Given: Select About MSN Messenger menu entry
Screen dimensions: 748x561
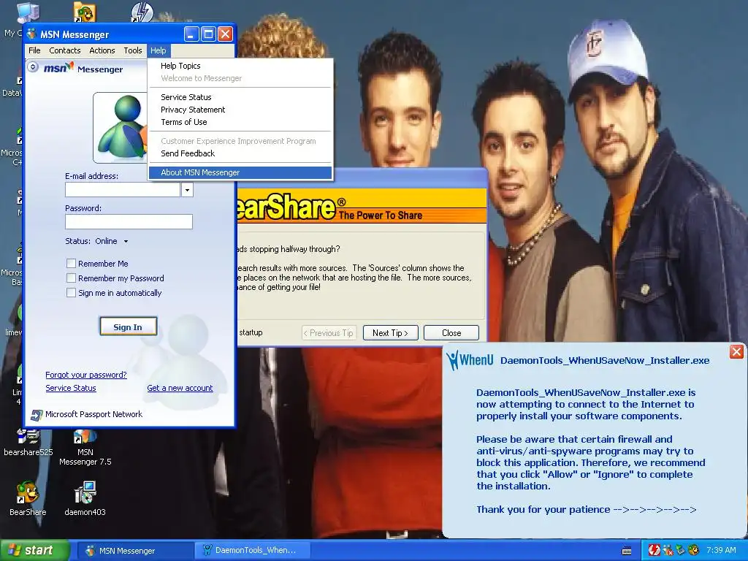Looking at the screenshot, I should pyautogui.click(x=240, y=172).
